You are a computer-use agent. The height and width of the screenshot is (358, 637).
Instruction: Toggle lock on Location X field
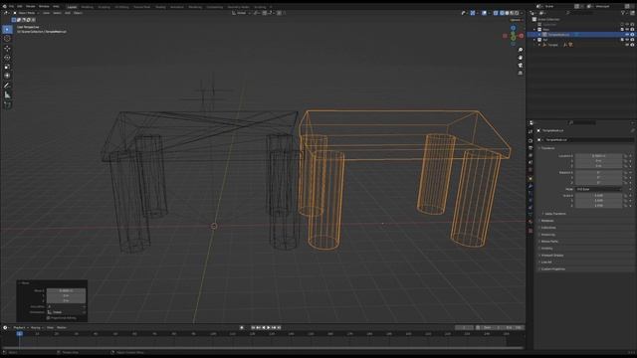coord(626,156)
